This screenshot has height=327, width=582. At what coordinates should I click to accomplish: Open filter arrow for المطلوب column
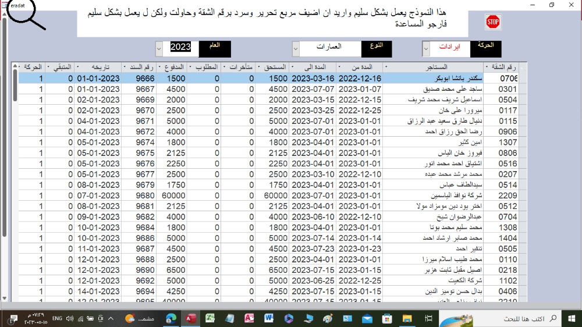tap(190, 67)
